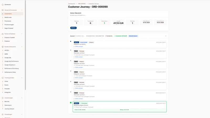Collapse the Umsatz & Provisionen section
Image resolution: width=210 pixels, height=118 pixels.
tap(22, 10)
